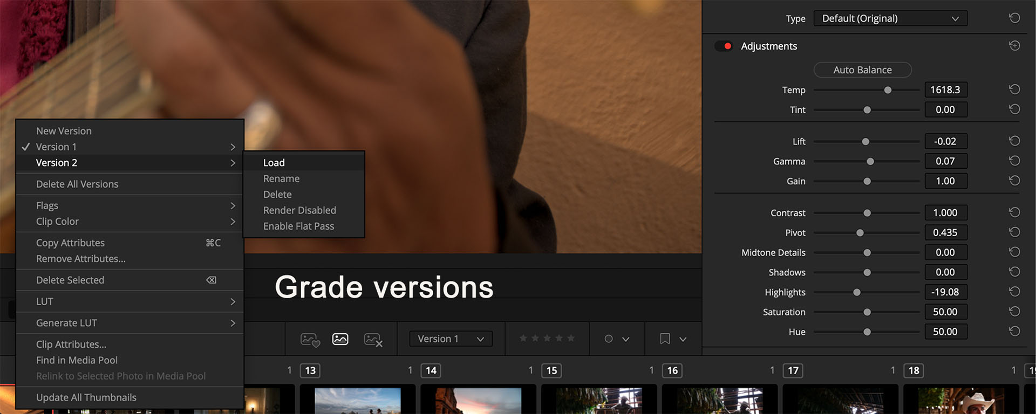Image resolution: width=1036 pixels, height=414 pixels.
Task: Toggle the Adjustments enable switch
Action: click(x=724, y=46)
